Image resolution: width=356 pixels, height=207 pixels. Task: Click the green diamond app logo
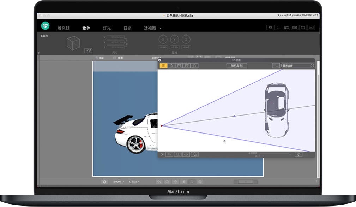click(x=45, y=26)
